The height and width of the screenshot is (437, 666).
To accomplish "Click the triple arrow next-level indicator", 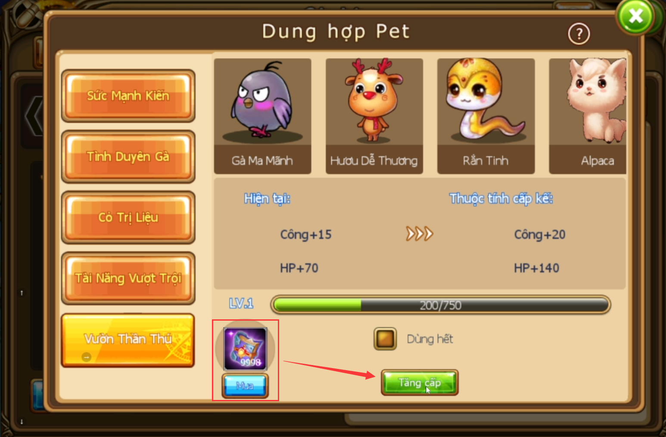I will tap(419, 234).
